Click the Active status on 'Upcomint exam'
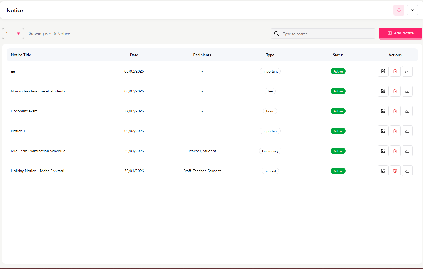 (x=338, y=111)
